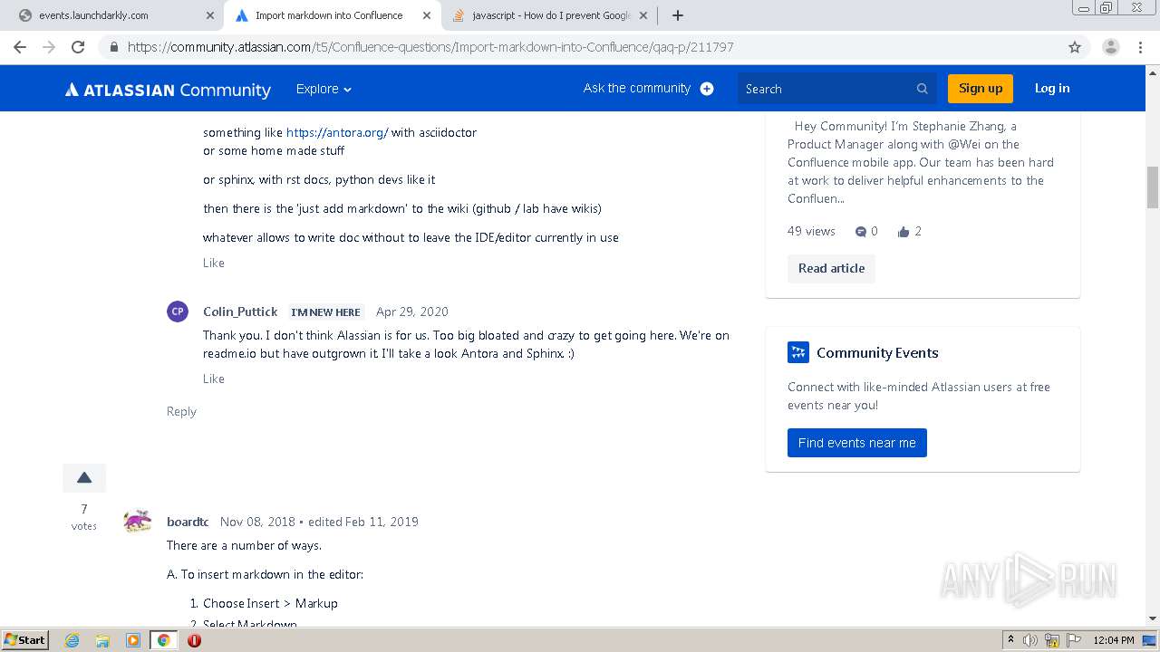
Task: Close the javascript Stack Overflow tab
Action: 643,15
